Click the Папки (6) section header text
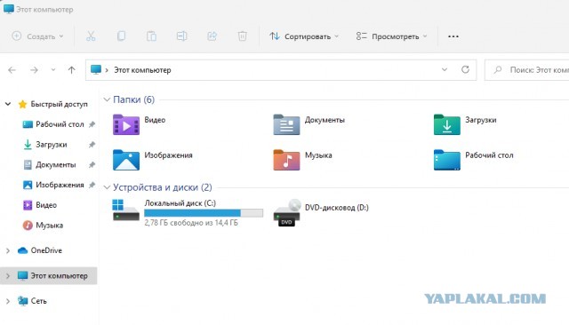The height and width of the screenshot is (325, 569). coord(134,99)
